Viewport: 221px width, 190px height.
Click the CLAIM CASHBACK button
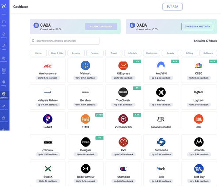click(101, 27)
